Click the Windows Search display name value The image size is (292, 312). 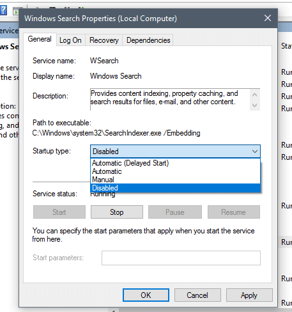click(x=116, y=76)
